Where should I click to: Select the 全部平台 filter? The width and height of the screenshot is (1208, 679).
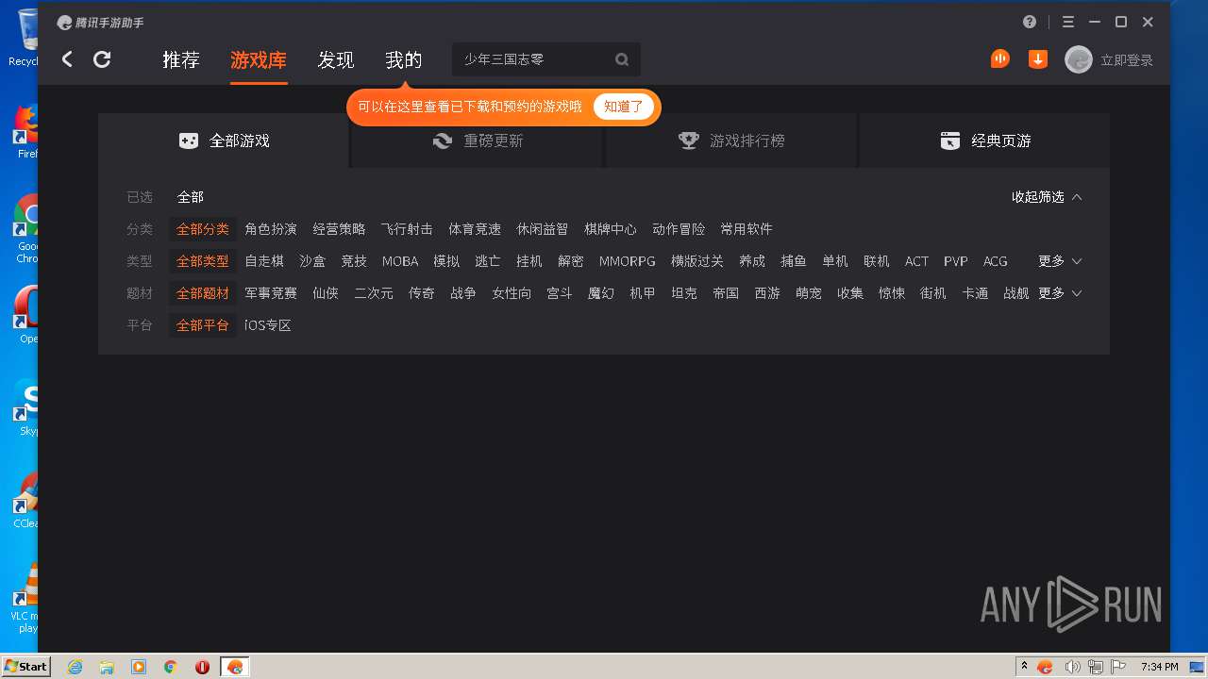[203, 325]
